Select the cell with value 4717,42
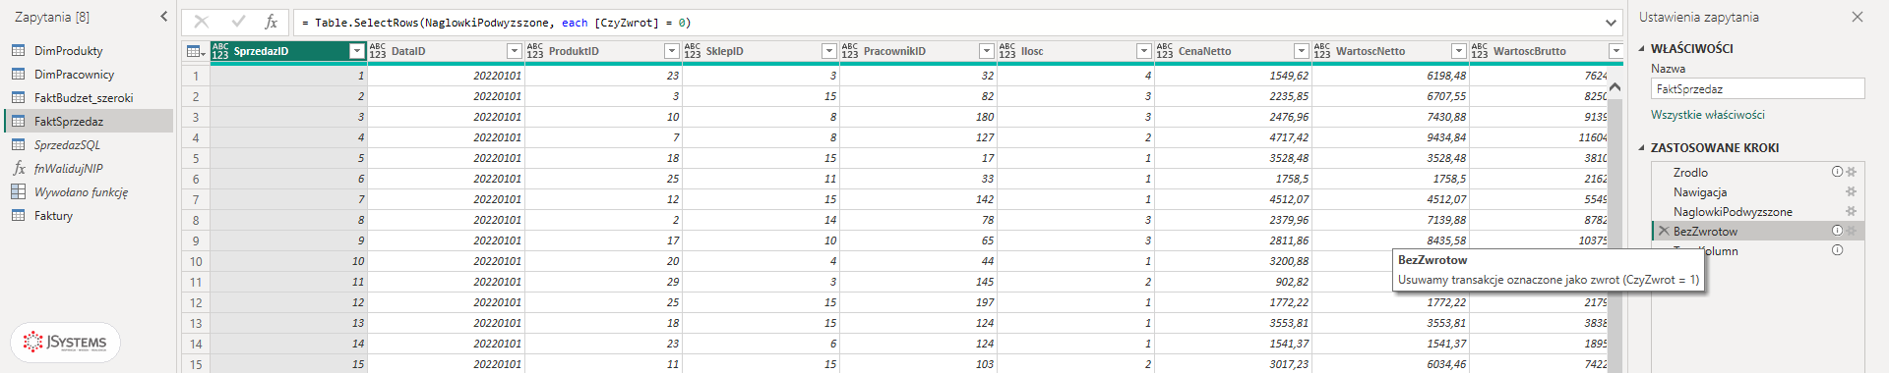The height and width of the screenshot is (373, 1889). [1233, 137]
